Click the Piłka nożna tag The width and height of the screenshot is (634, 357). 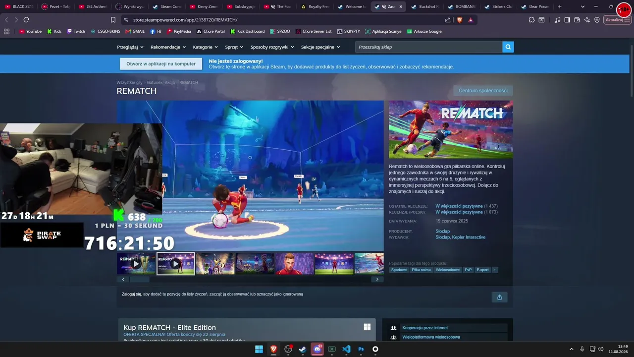(421, 270)
